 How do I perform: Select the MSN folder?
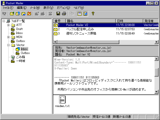pos(19,37)
